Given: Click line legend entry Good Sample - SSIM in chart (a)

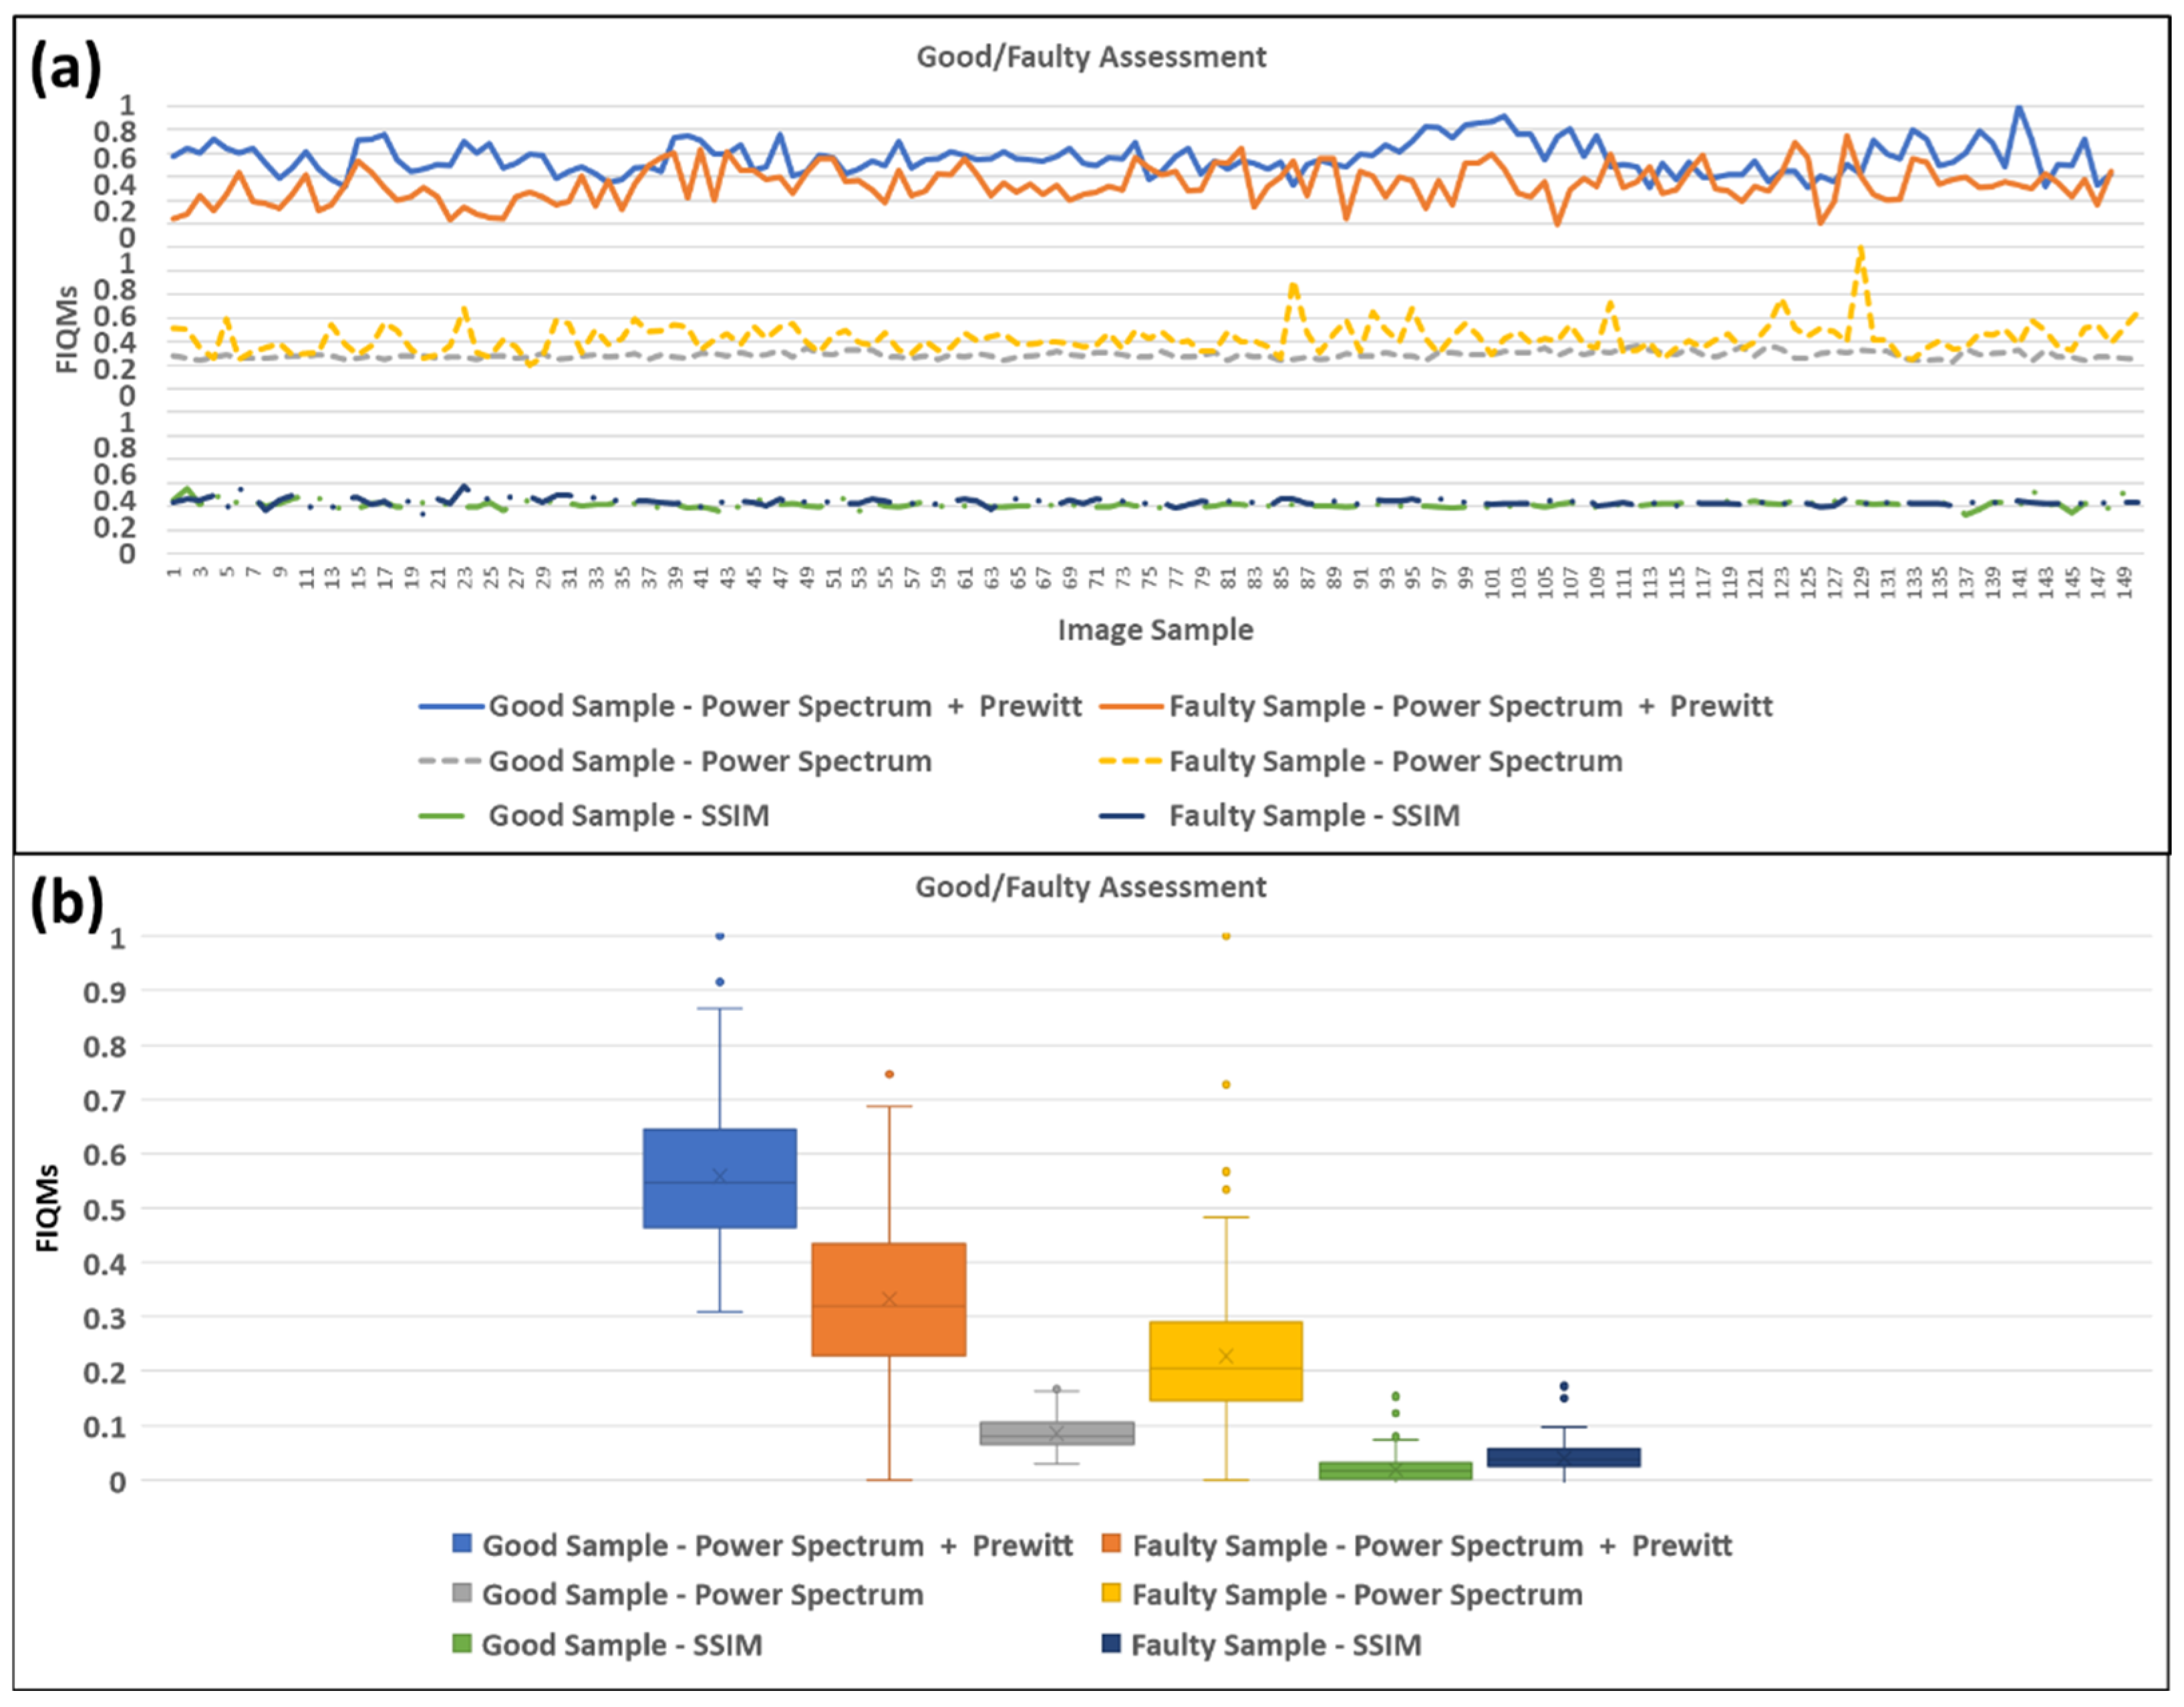Looking at the screenshot, I should point(628,815).
